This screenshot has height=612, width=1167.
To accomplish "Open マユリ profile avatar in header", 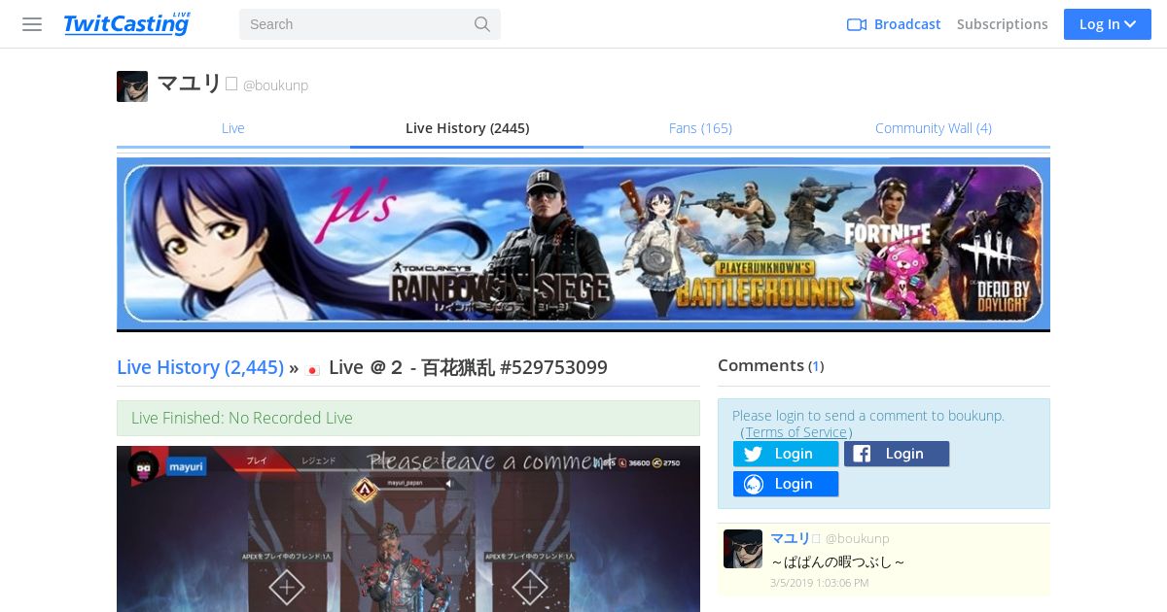I will tap(132, 85).
